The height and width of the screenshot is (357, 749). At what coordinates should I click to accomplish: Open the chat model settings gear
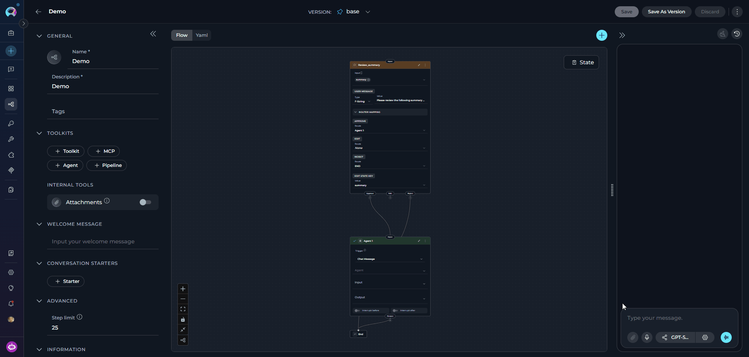click(x=705, y=337)
